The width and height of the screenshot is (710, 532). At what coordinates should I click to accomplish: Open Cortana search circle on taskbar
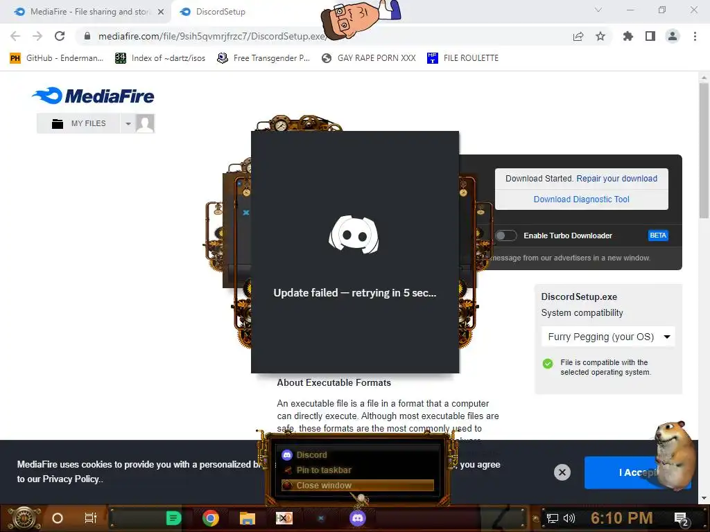pos(58,518)
